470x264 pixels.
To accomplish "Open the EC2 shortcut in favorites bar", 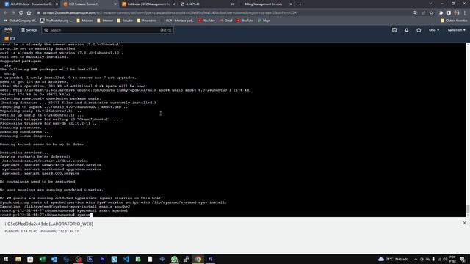I will (10, 38).
